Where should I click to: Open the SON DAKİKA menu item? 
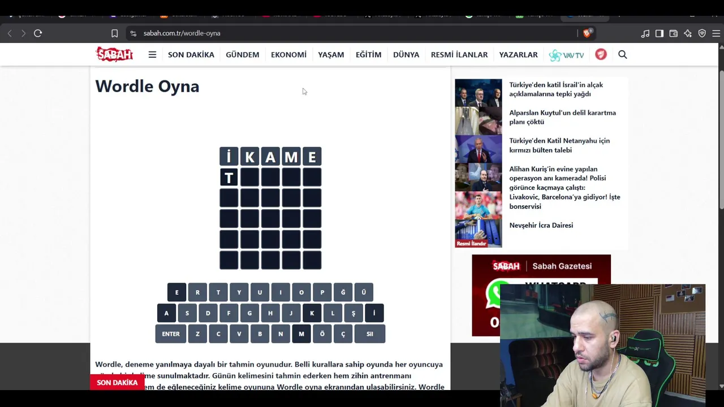click(x=191, y=55)
